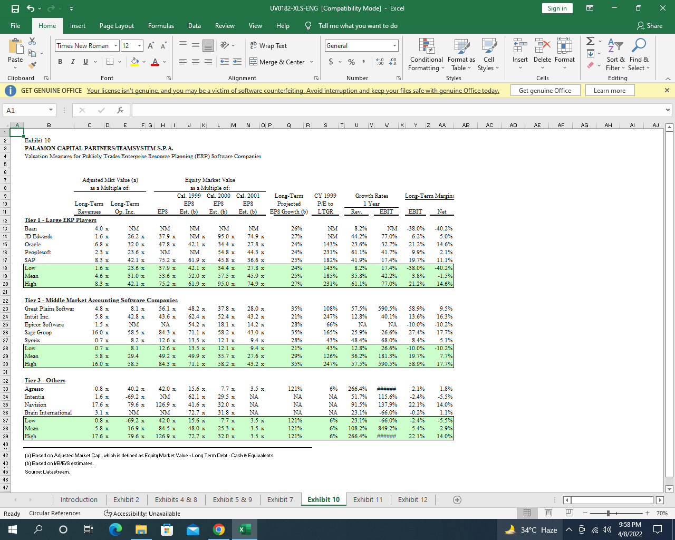The height and width of the screenshot is (540, 675).
Task: Switch to the Exhibit 11 sheet tab
Action: point(368,499)
